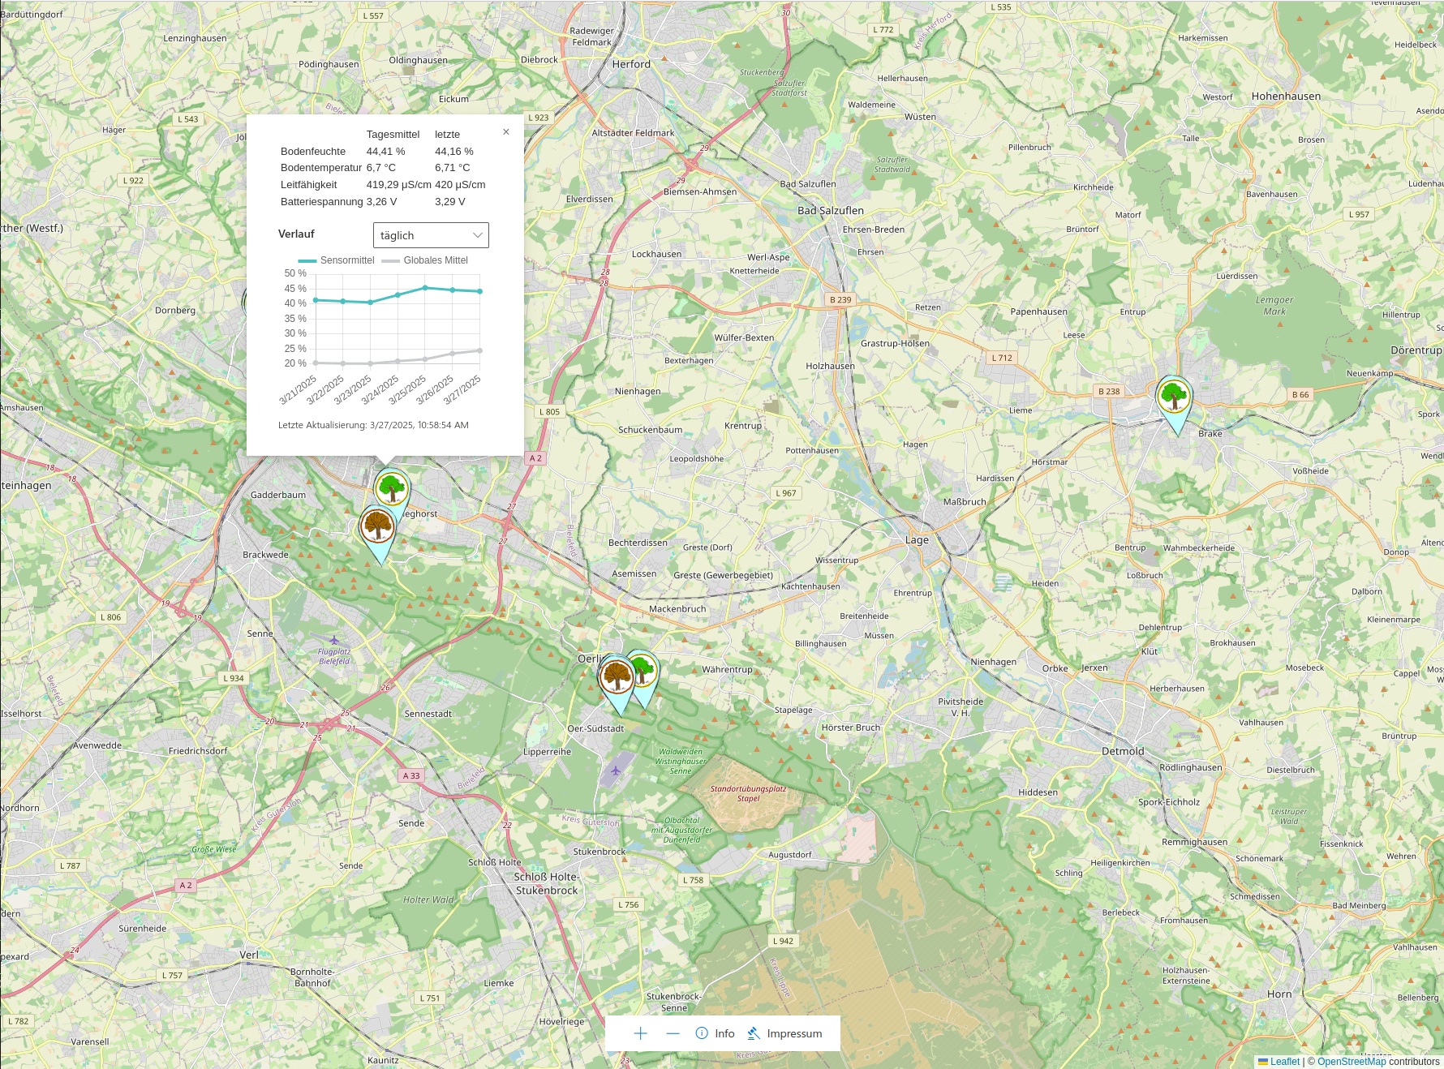The height and width of the screenshot is (1069, 1444).
Task: Click the info circle icon
Action: pyautogui.click(x=701, y=1033)
